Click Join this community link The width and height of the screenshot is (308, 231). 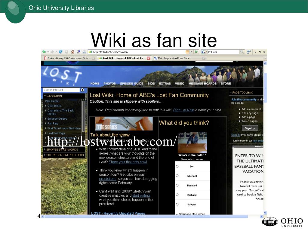[244, 99]
